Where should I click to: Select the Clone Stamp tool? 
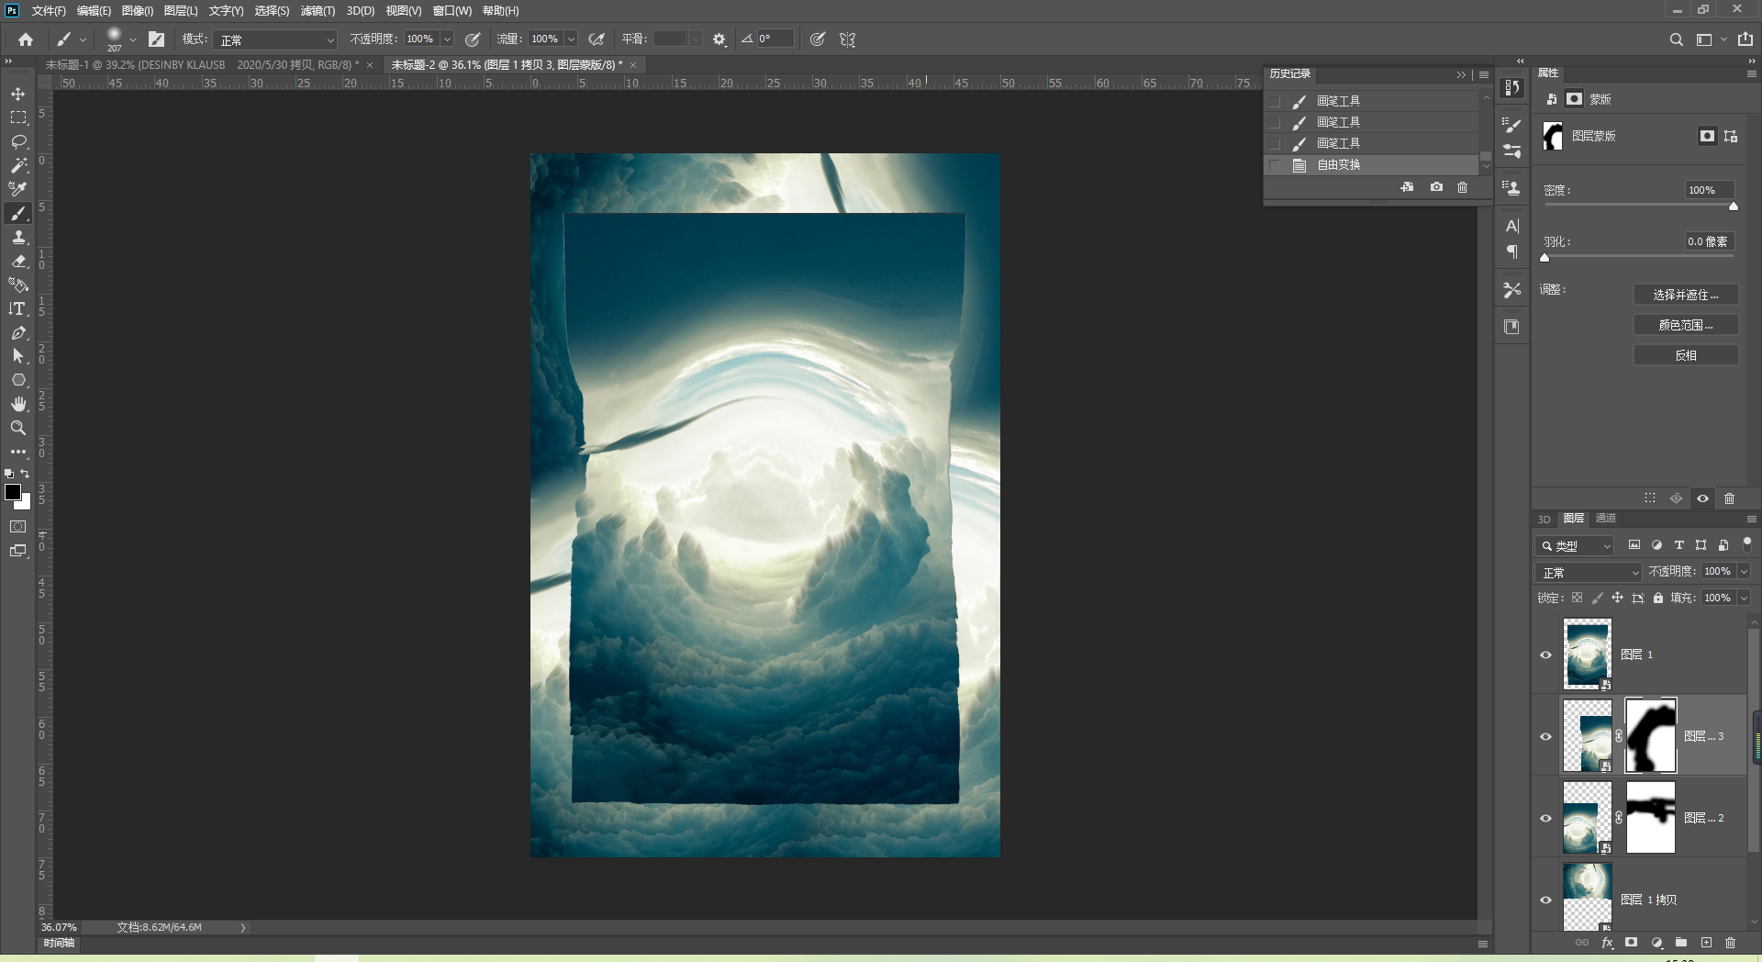coord(18,237)
